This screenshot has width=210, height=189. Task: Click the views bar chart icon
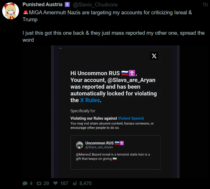(x=75, y=183)
